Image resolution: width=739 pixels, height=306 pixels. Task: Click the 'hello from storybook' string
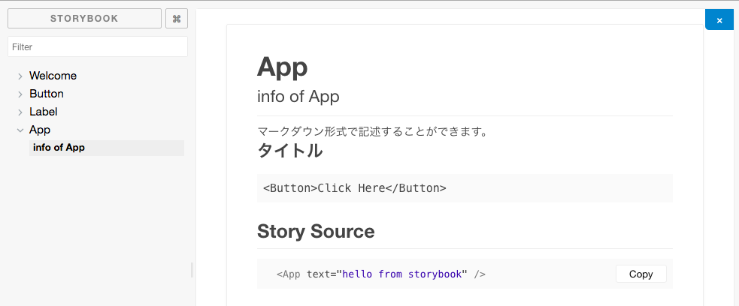click(401, 274)
